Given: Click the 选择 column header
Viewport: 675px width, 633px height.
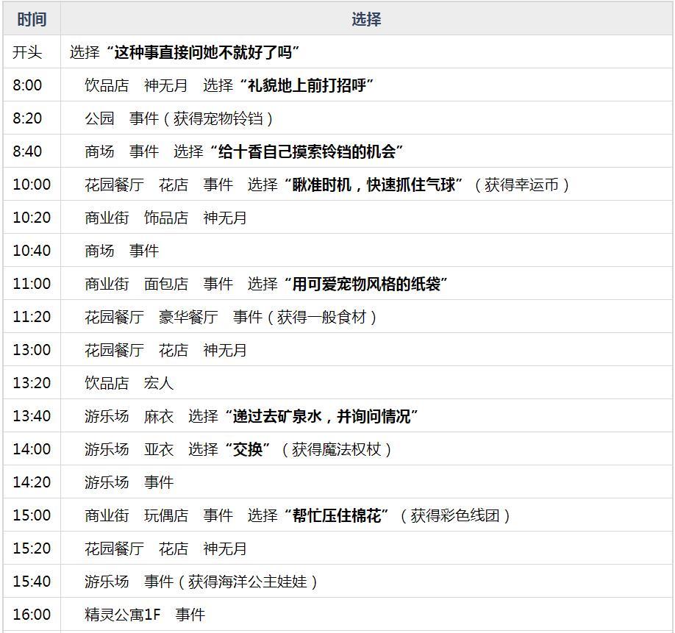Looking at the screenshot, I should 366,19.
